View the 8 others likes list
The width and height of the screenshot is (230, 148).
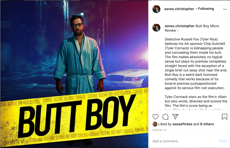pyautogui.click(x=207, y=124)
